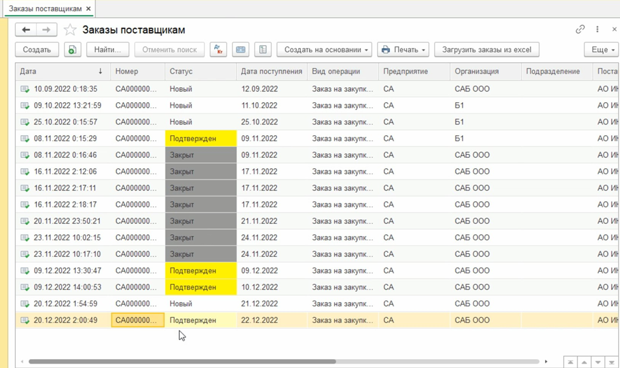This screenshot has height=368, width=620.
Task: Go back with the left arrow button
Action: tap(26, 30)
